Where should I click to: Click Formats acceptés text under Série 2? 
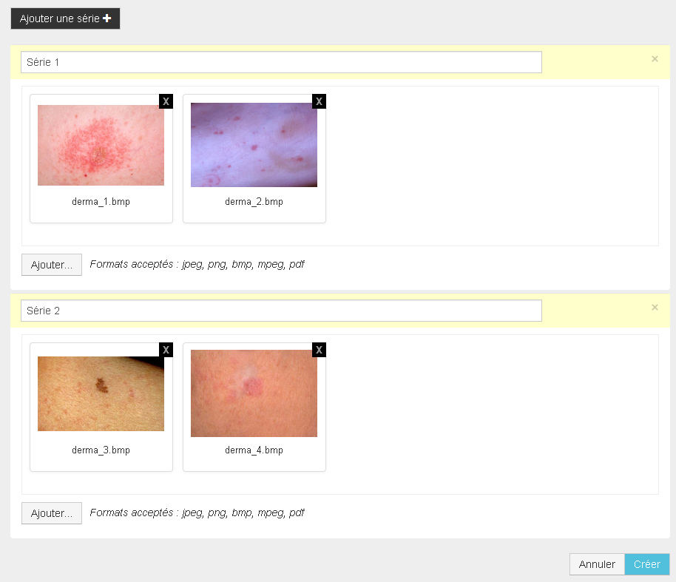[197, 512]
